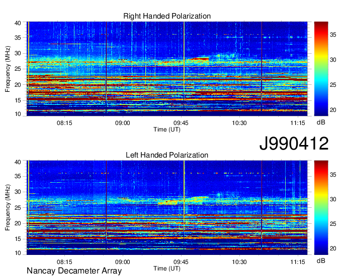Click the right-handed polarization spectrogram
This screenshot has height=277, width=342.
[x=167, y=69]
